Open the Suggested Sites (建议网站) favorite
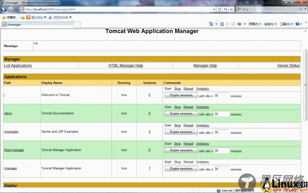308x193 pixels. (36, 17)
